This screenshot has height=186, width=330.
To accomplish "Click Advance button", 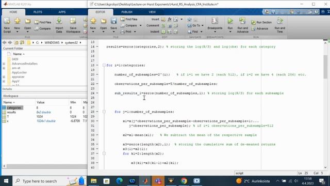I will tap(260, 28).
